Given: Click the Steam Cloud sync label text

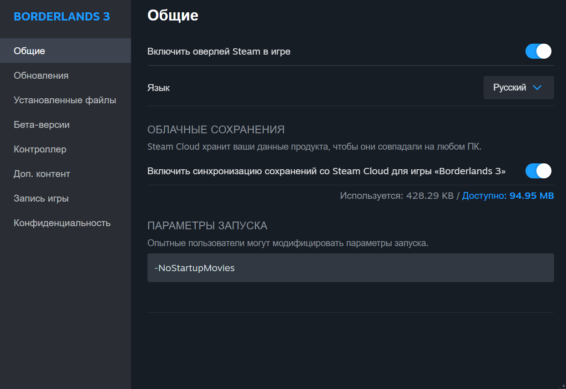Looking at the screenshot, I should (327, 171).
